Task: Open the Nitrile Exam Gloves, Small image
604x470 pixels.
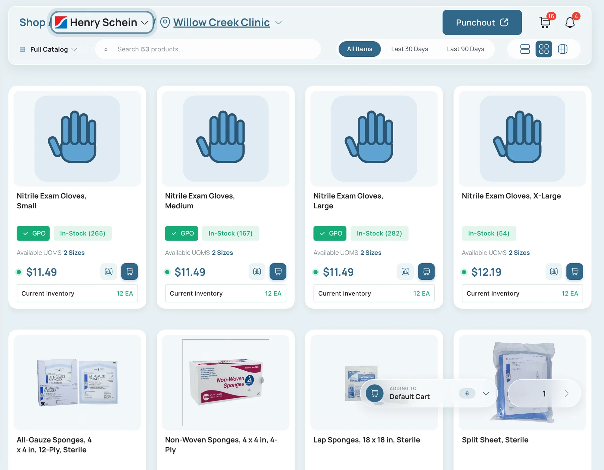Action: tap(77, 139)
